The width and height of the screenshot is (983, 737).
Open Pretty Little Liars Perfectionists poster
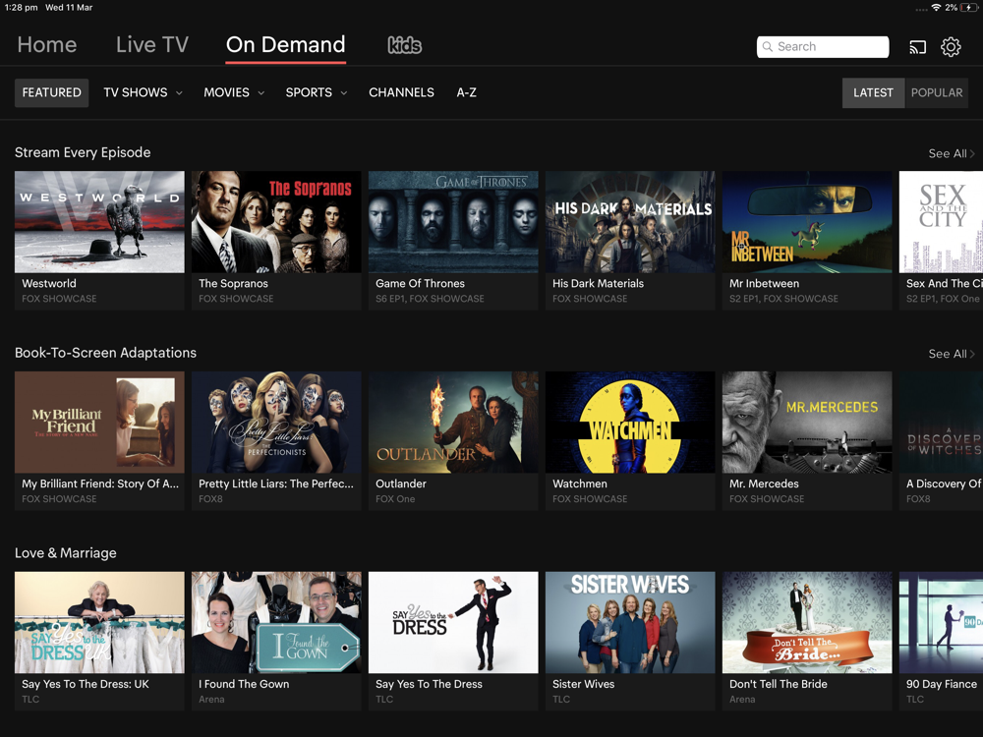276,423
